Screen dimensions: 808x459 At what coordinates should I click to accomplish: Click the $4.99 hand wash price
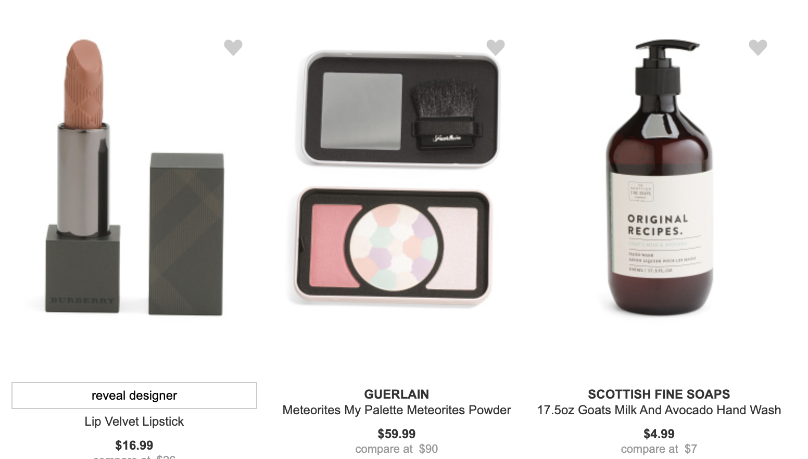tap(659, 433)
